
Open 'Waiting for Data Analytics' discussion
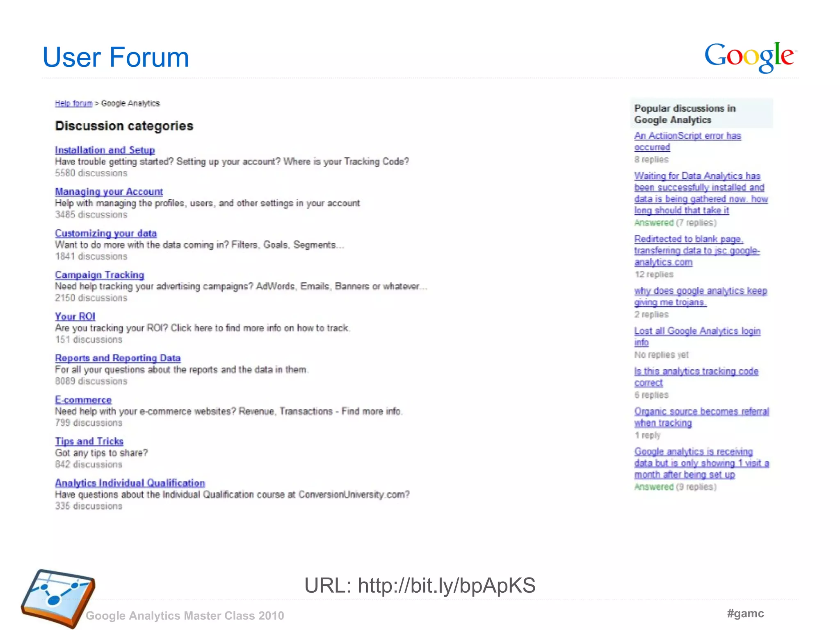pyautogui.click(x=701, y=193)
